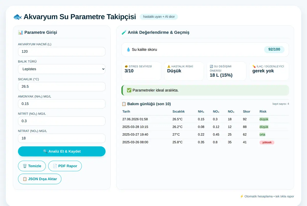Focus the Akvaryum Hacmi input field
This screenshot has width=307, height=206.
[62, 52]
